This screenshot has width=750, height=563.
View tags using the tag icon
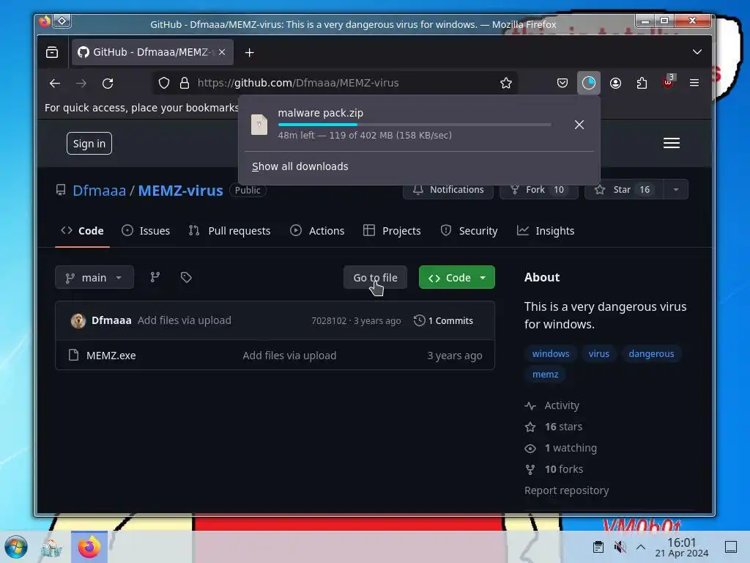coord(186,277)
